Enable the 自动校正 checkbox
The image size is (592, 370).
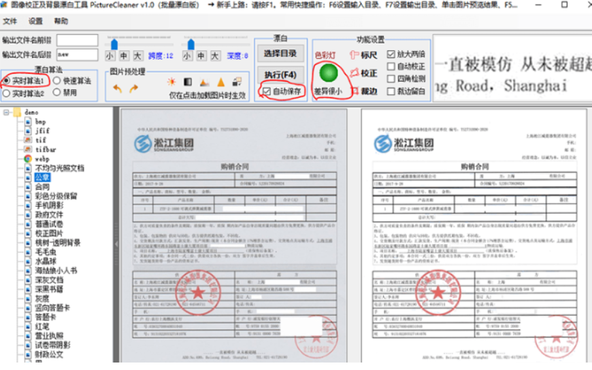[391, 67]
